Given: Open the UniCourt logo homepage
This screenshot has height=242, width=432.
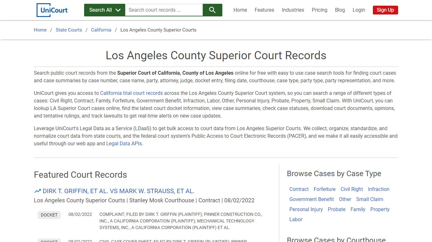Looking at the screenshot, I should tap(52, 10).
